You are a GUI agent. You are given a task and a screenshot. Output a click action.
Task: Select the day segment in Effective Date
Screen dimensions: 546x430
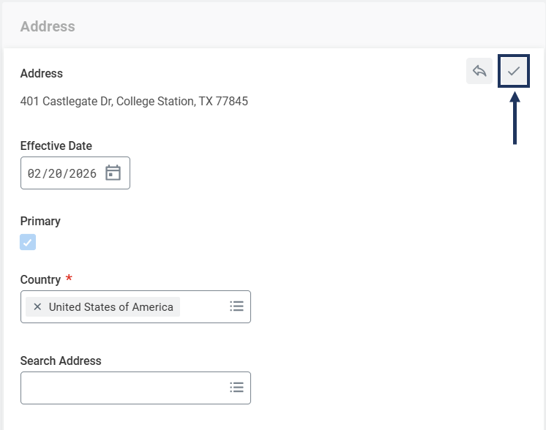tap(56, 173)
